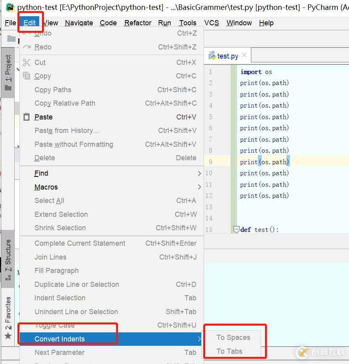Switch to the test.py editor tab
This screenshot has height=364, width=349.
(x=228, y=56)
